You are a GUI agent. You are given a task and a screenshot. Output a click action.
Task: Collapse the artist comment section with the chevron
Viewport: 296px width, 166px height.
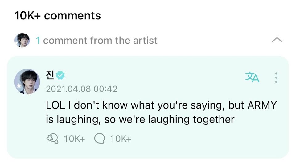tap(277, 40)
